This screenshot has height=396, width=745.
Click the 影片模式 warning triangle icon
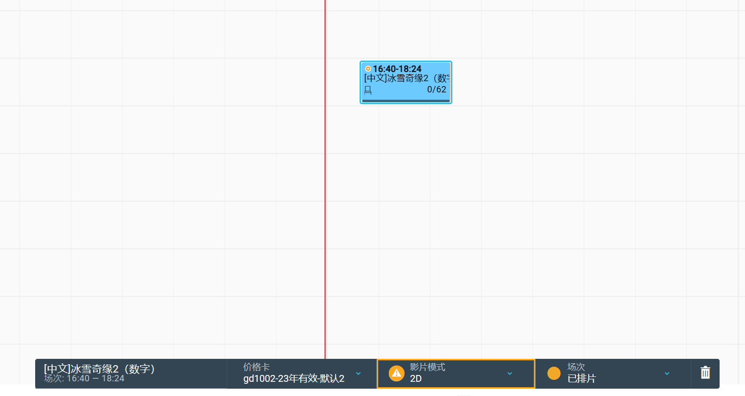pos(396,374)
